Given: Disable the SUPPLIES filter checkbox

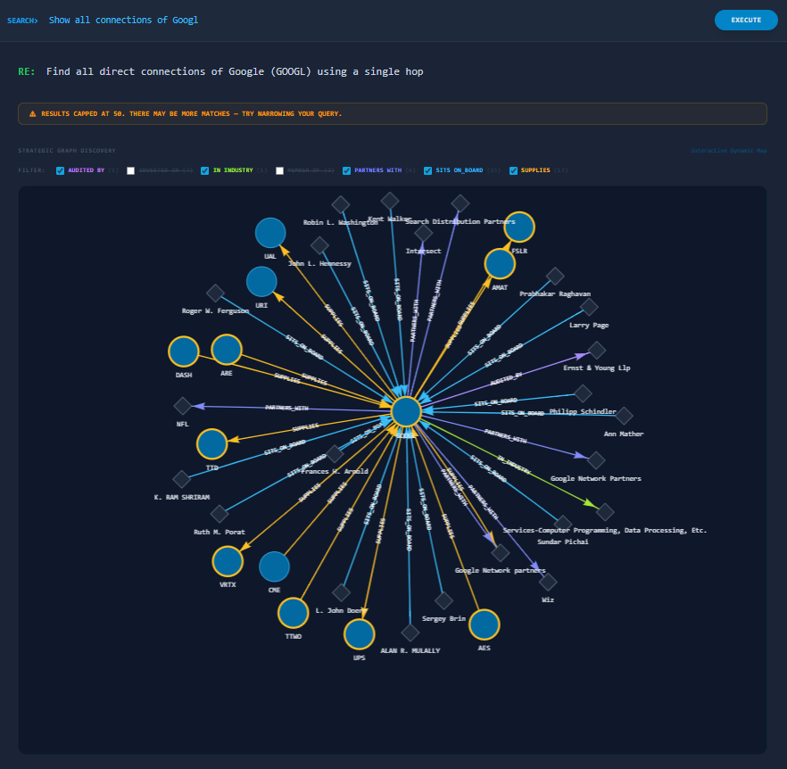Looking at the screenshot, I should (x=513, y=170).
